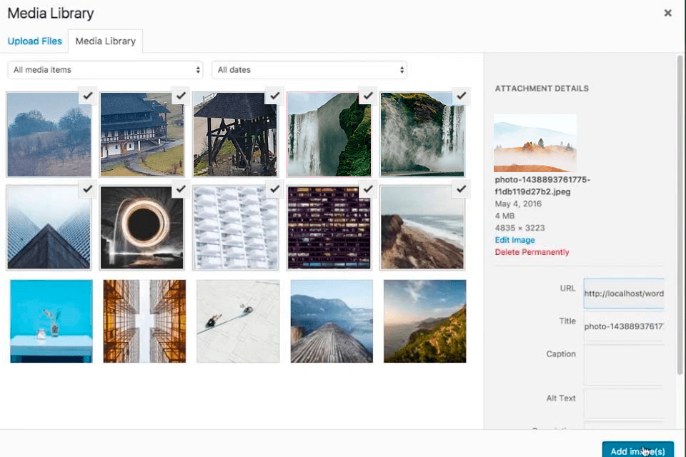This screenshot has height=457, width=686.
Task: Click Delete Permanently for the attachment
Action: (532, 252)
